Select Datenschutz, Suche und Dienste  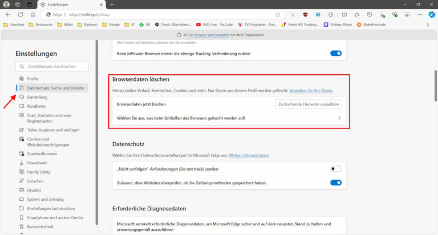tap(52, 88)
